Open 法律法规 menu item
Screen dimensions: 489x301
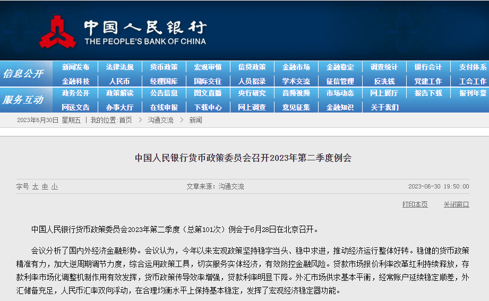click(119, 67)
